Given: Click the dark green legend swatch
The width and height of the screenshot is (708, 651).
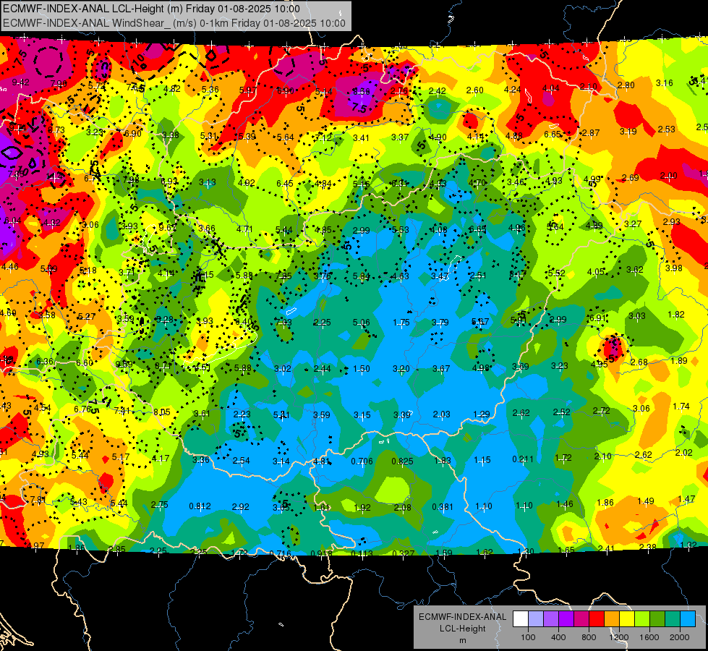Looking at the screenshot, I should point(657,619).
